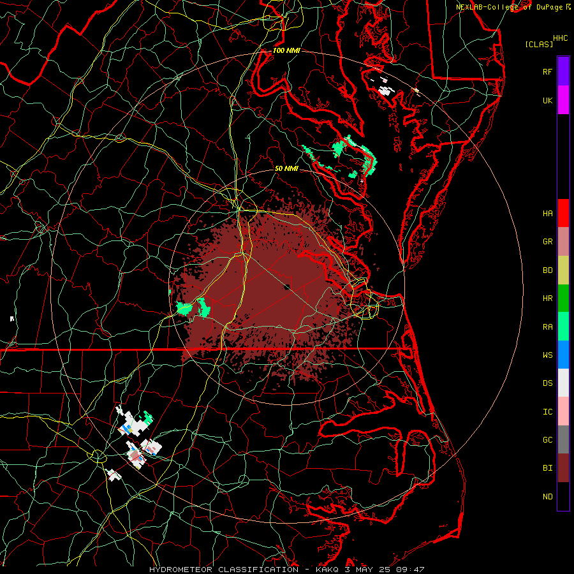Click the '09:47' timestamp
Screen dimensions: 574x574
point(411,570)
